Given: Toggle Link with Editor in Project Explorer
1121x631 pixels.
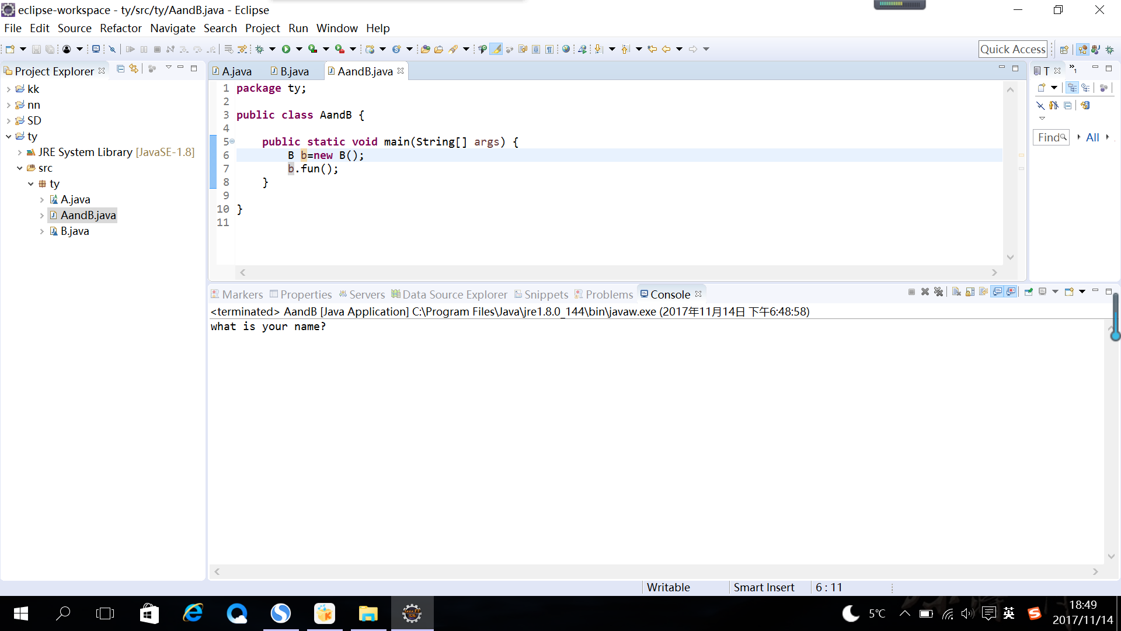Looking at the screenshot, I should coord(134,69).
